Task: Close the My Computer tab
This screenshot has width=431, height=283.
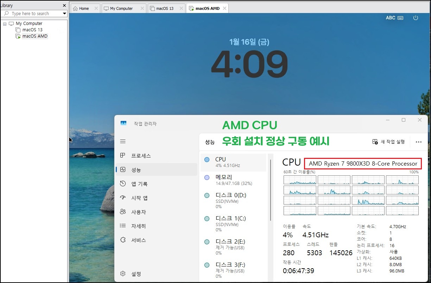Action: pos(142,8)
